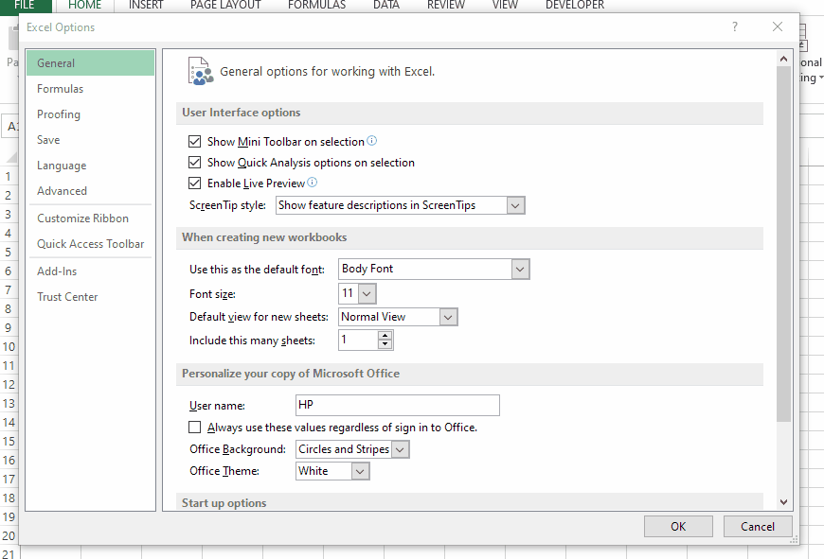This screenshot has width=824, height=559.
Task: Click the scroll up arrow of options pane
Action: pos(783,59)
